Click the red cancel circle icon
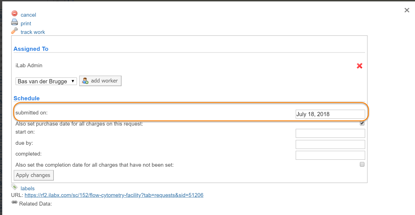415x215 pixels. (x=14, y=13)
